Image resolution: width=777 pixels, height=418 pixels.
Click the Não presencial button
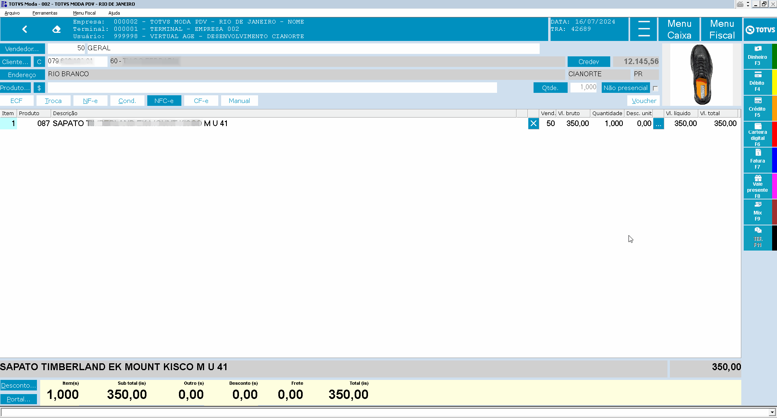626,88
